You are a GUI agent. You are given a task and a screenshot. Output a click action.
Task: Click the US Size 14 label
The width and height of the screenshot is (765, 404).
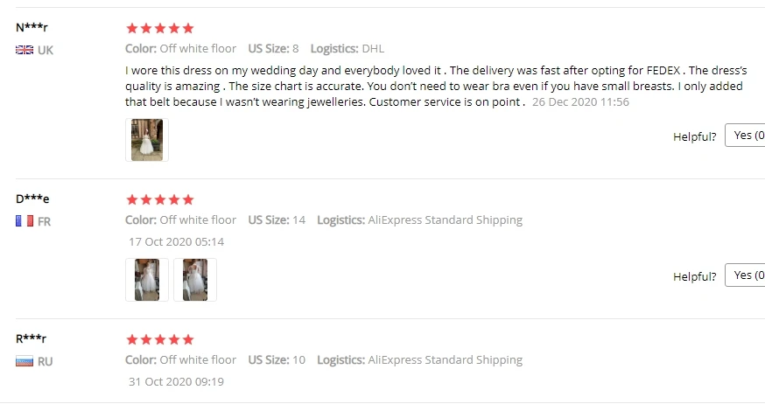tap(277, 220)
